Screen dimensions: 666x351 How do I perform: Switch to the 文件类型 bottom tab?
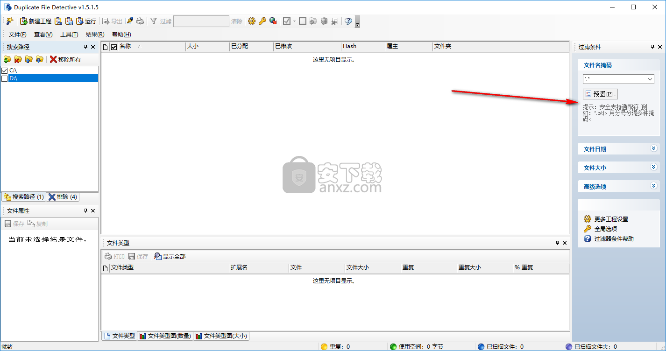pyautogui.click(x=119, y=336)
